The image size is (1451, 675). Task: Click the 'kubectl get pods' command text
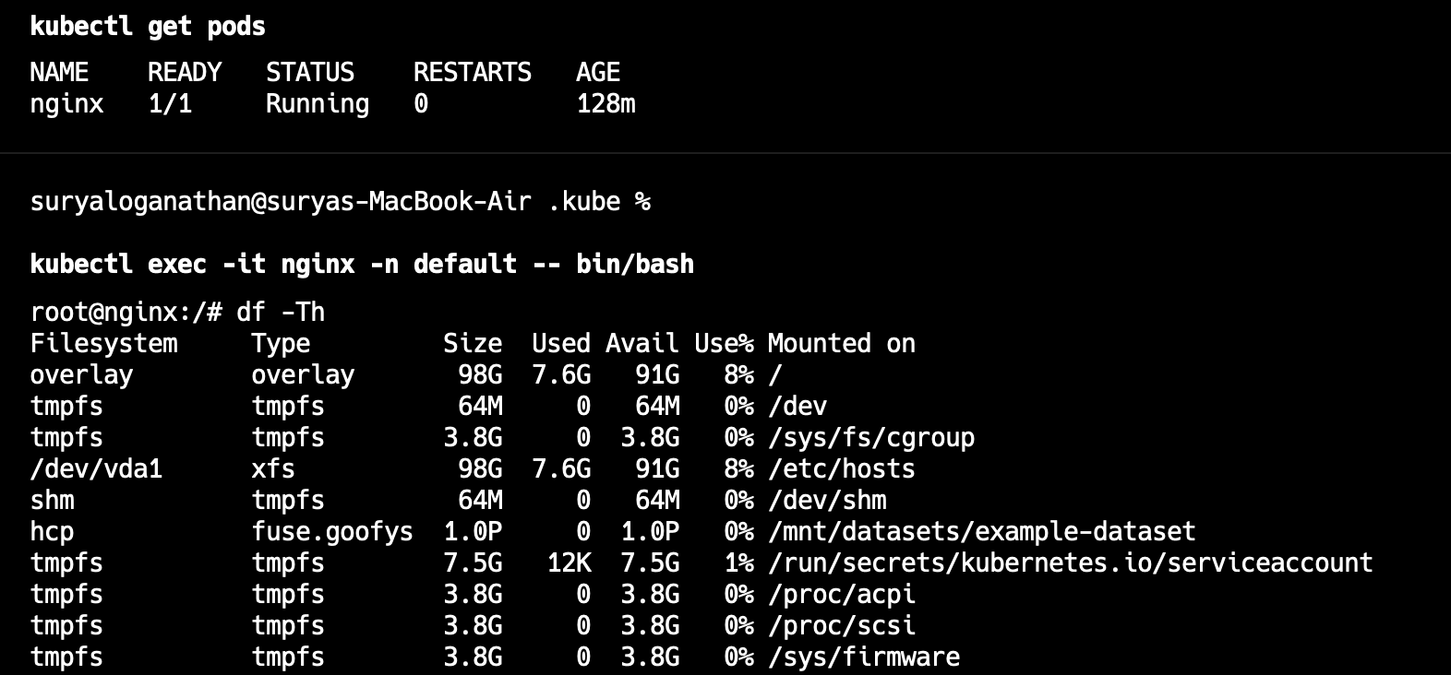[148, 26]
